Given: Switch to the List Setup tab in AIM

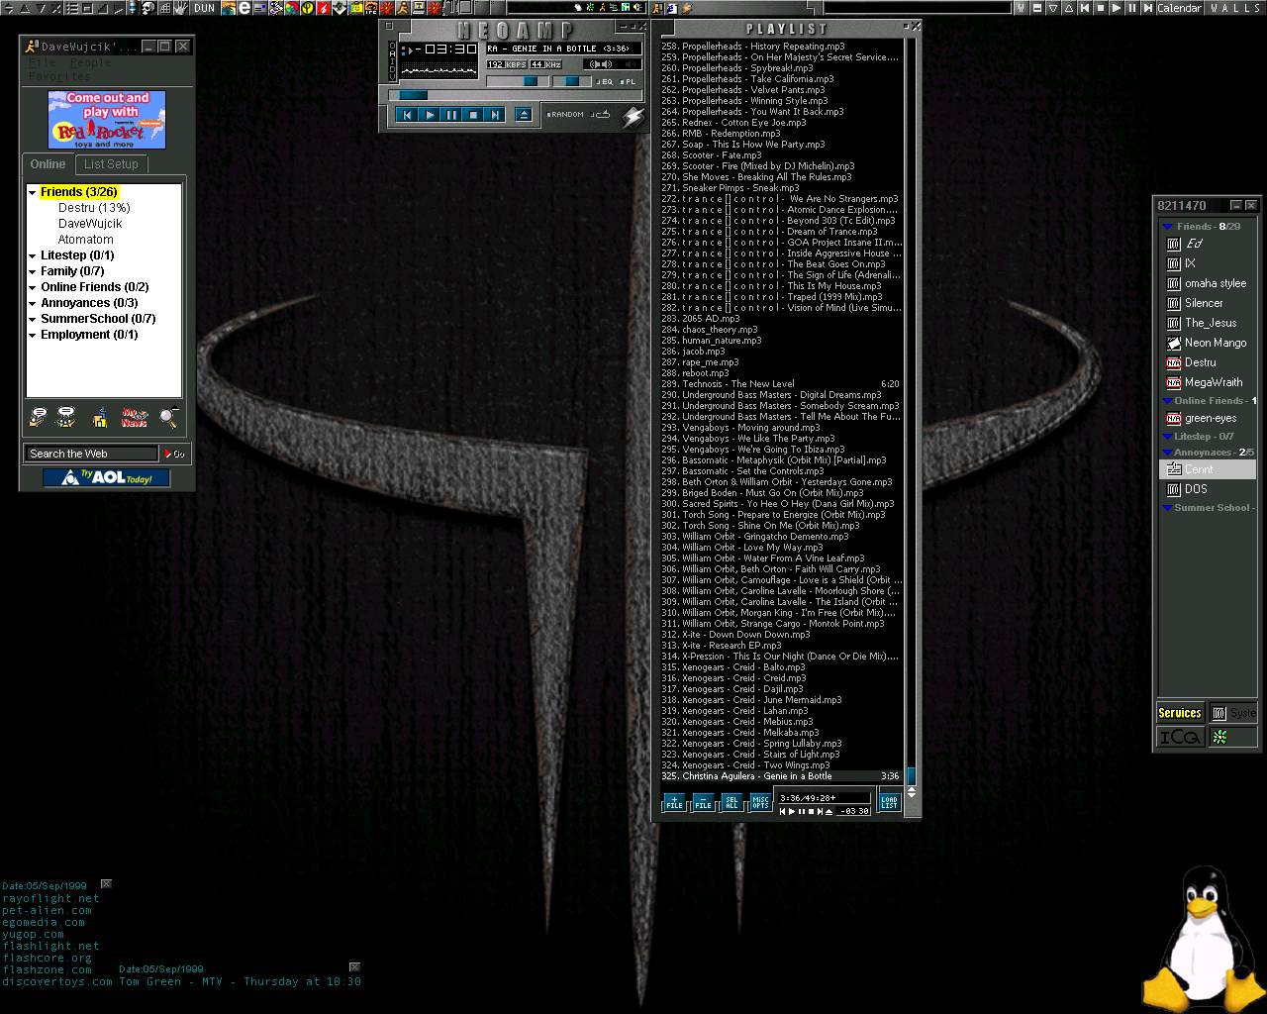Looking at the screenshot, I should pos(111,164).
